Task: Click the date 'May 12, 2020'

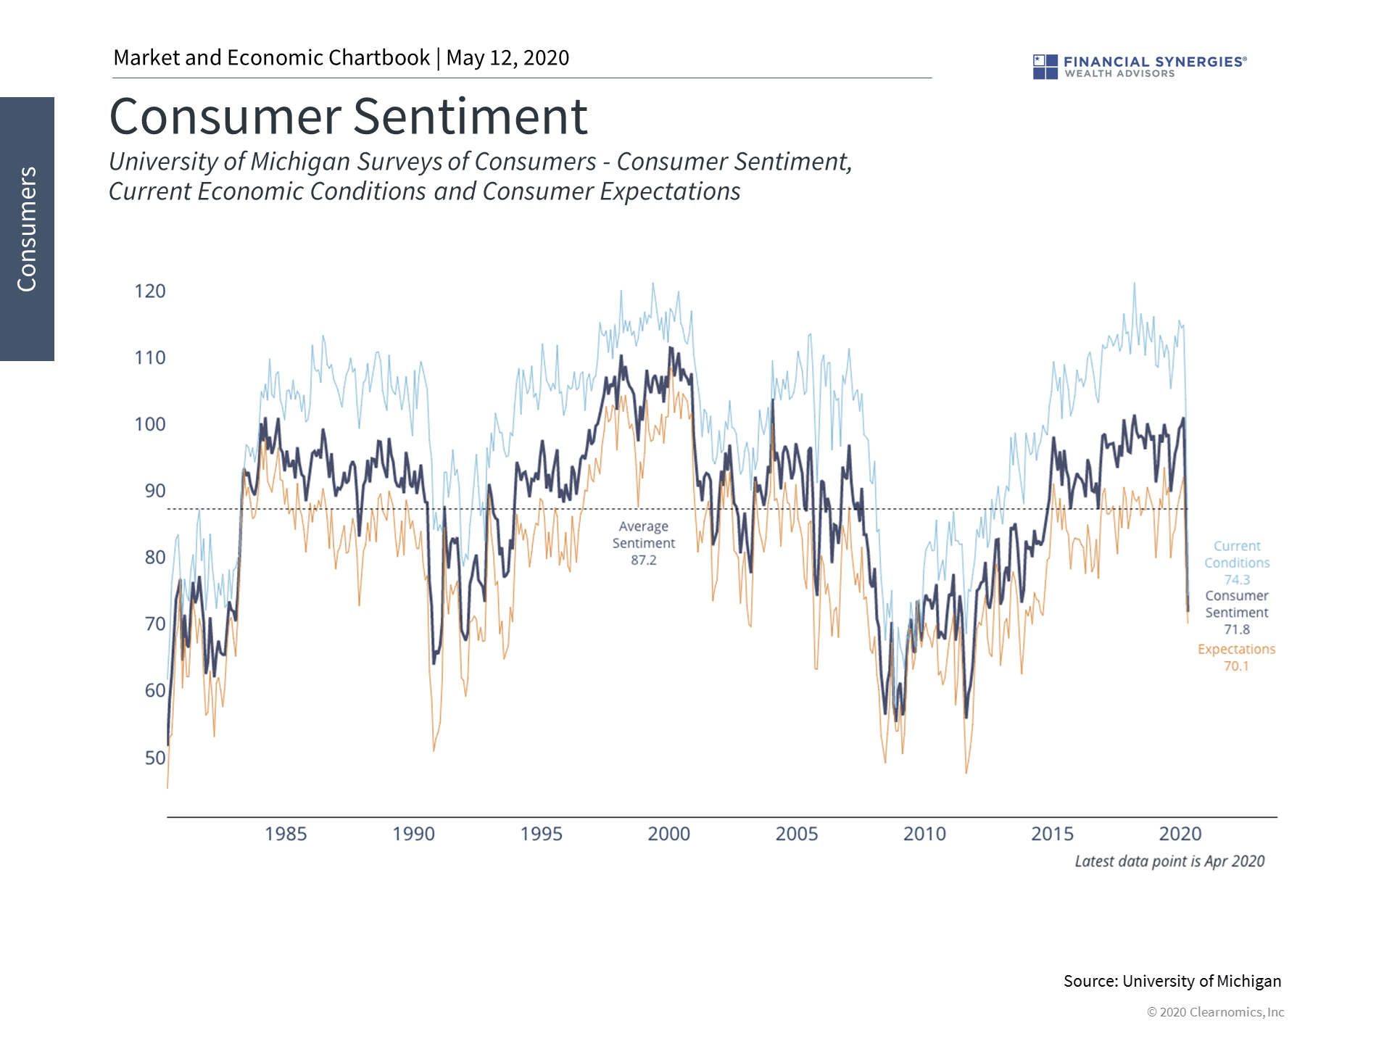Action: tap(507, 57)
